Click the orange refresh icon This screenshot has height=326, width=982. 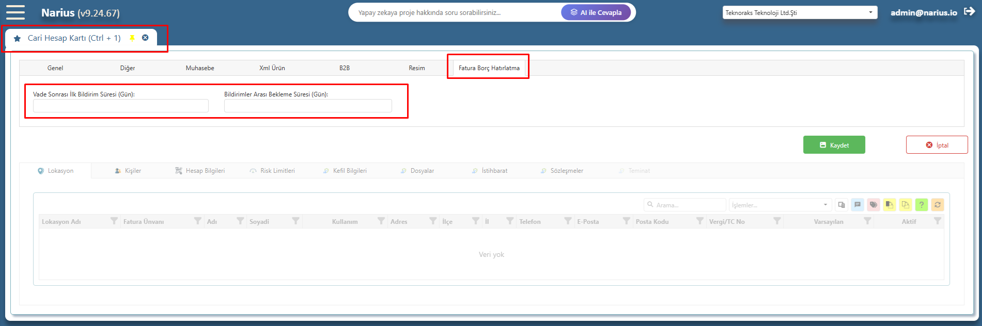tap(938, 205)
